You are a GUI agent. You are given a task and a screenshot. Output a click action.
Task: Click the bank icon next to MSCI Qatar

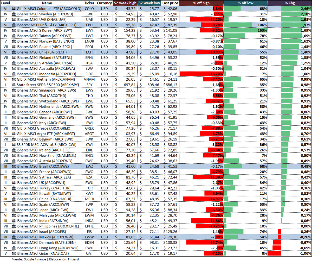tap(14, 253)
